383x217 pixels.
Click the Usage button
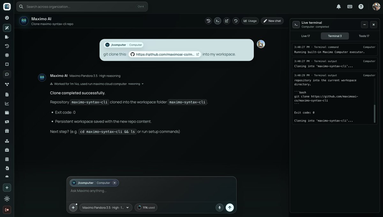[250, 21]
